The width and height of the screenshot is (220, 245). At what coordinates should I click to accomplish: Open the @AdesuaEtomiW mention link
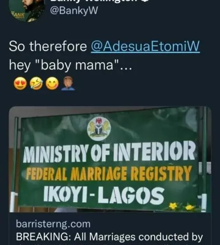click(145, 46)
